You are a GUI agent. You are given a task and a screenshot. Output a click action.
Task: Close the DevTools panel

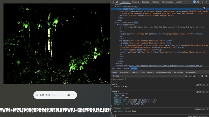click(206, 2)
